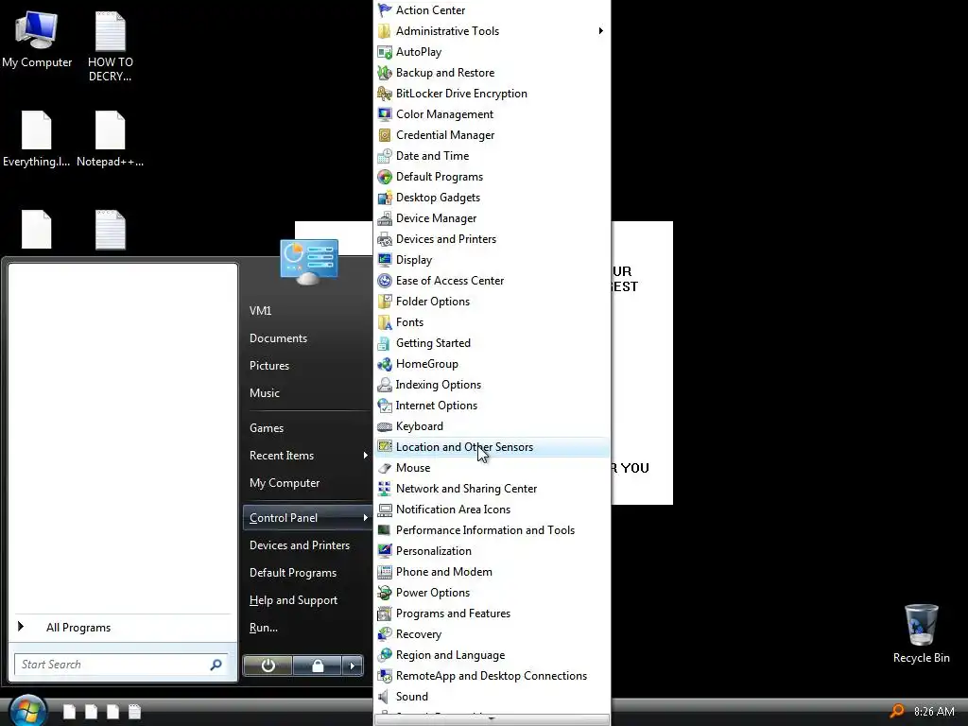Click the Recovery icon
This screenshot has width=968, height=726.
(385, 634)
